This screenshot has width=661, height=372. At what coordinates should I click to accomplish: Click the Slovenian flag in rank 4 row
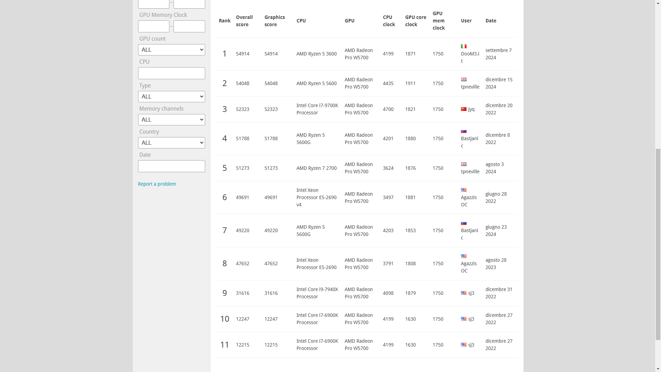pos(464,131)
